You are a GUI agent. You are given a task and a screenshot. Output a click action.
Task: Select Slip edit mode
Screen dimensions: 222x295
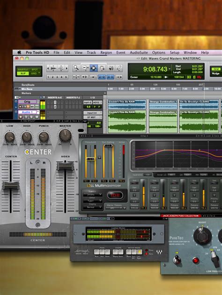pyautogui.click(x=23, y=73)
